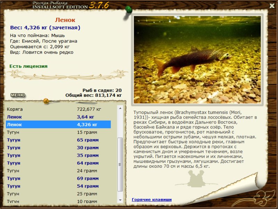
Task: Select the Тугун 65 грамм row
Action: coord(58,140)
